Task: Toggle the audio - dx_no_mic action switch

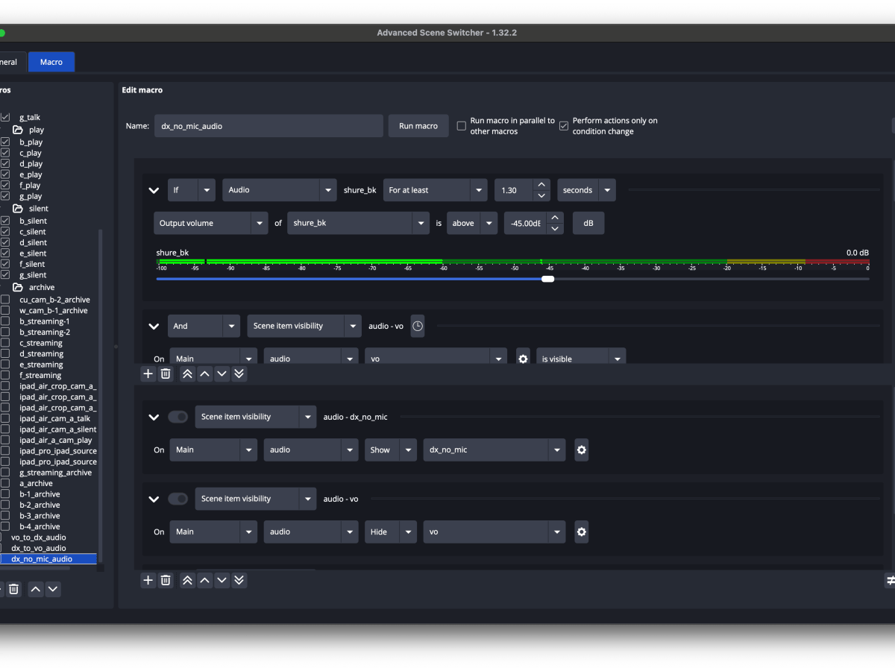Action: [x=178, y=417]
